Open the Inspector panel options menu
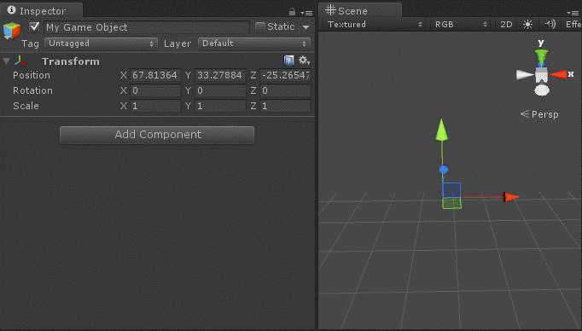Image resolution: width=582 pixels, height=331 pixels. pos(307,13)
